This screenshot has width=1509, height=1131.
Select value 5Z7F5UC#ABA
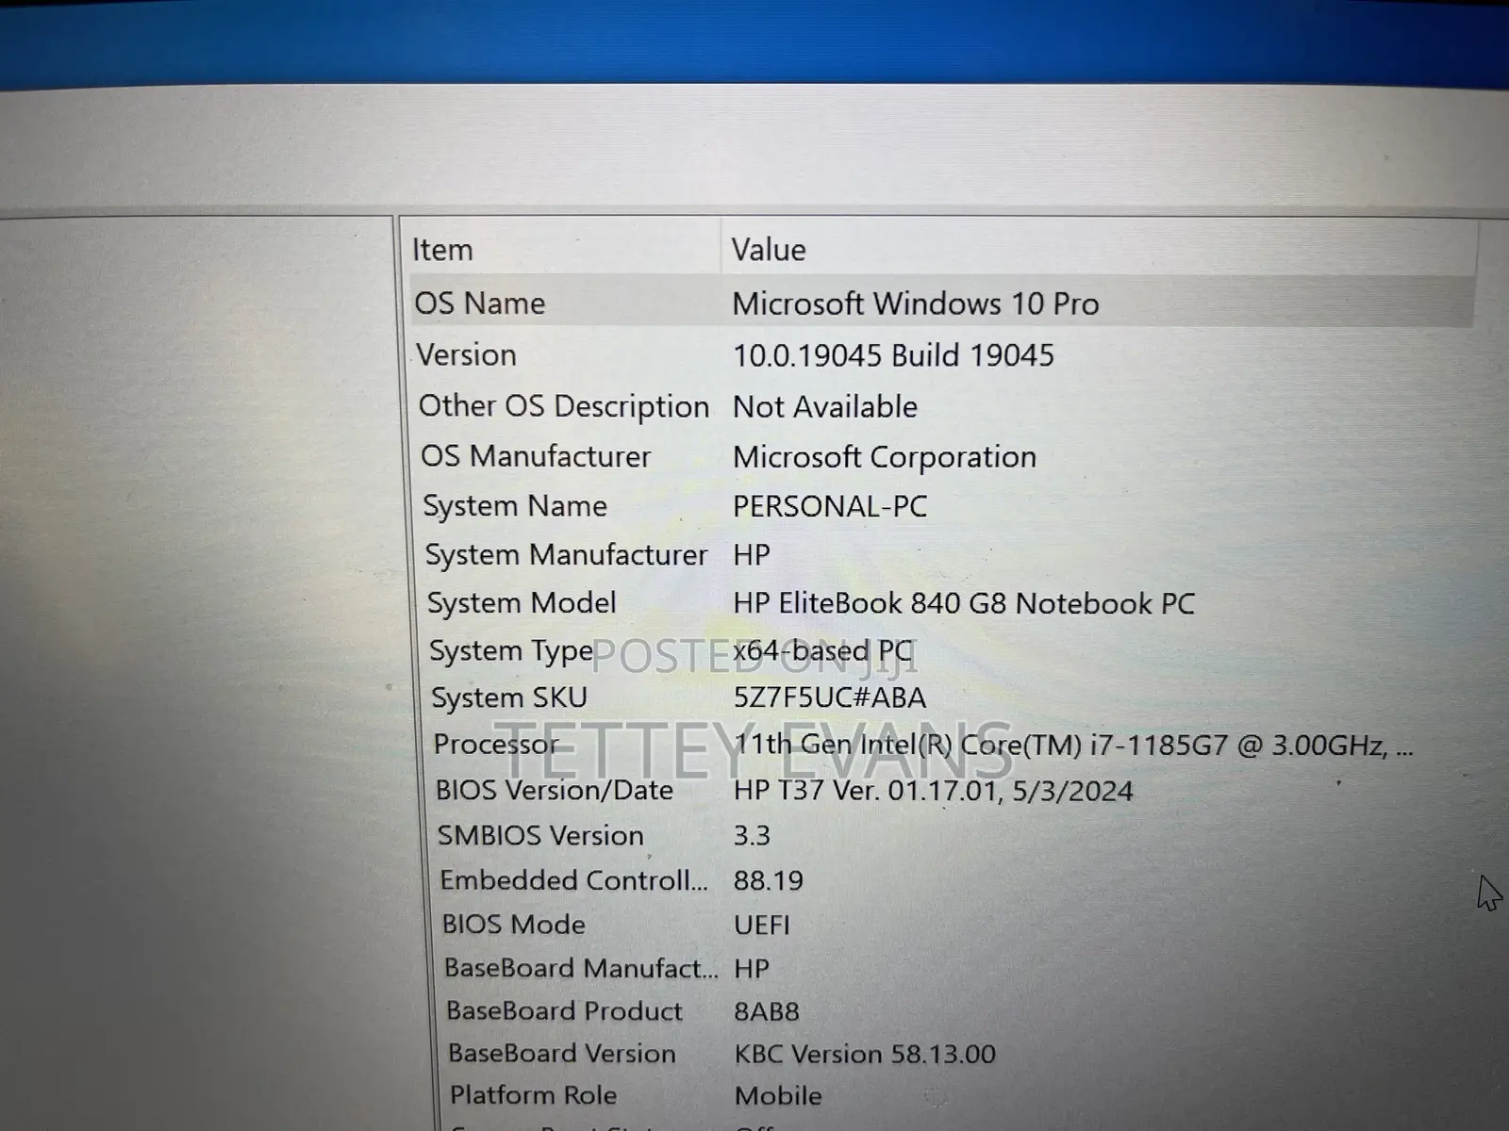[x=830, y=697]
